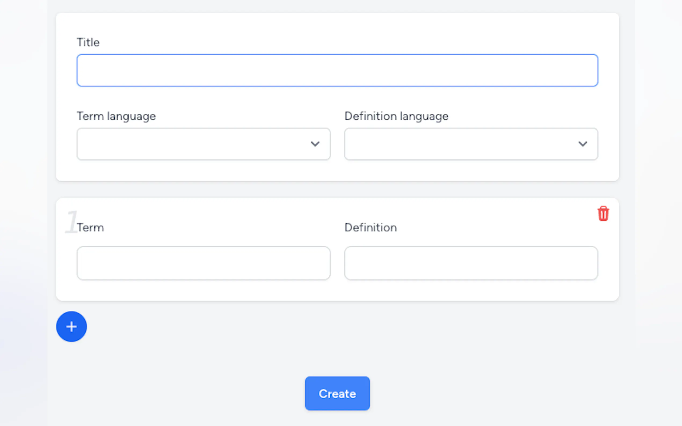Viewport: 682px width, 426px height.
Task: Click into the Definition input box
Action: pyautogui.click(x=471, y=263)
